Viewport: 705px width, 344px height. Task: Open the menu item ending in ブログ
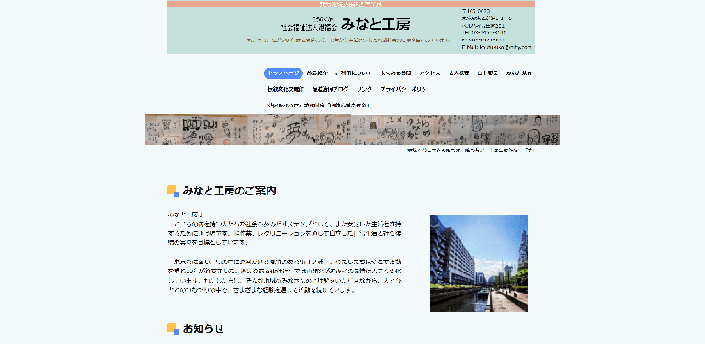click(x=331, y=89)
